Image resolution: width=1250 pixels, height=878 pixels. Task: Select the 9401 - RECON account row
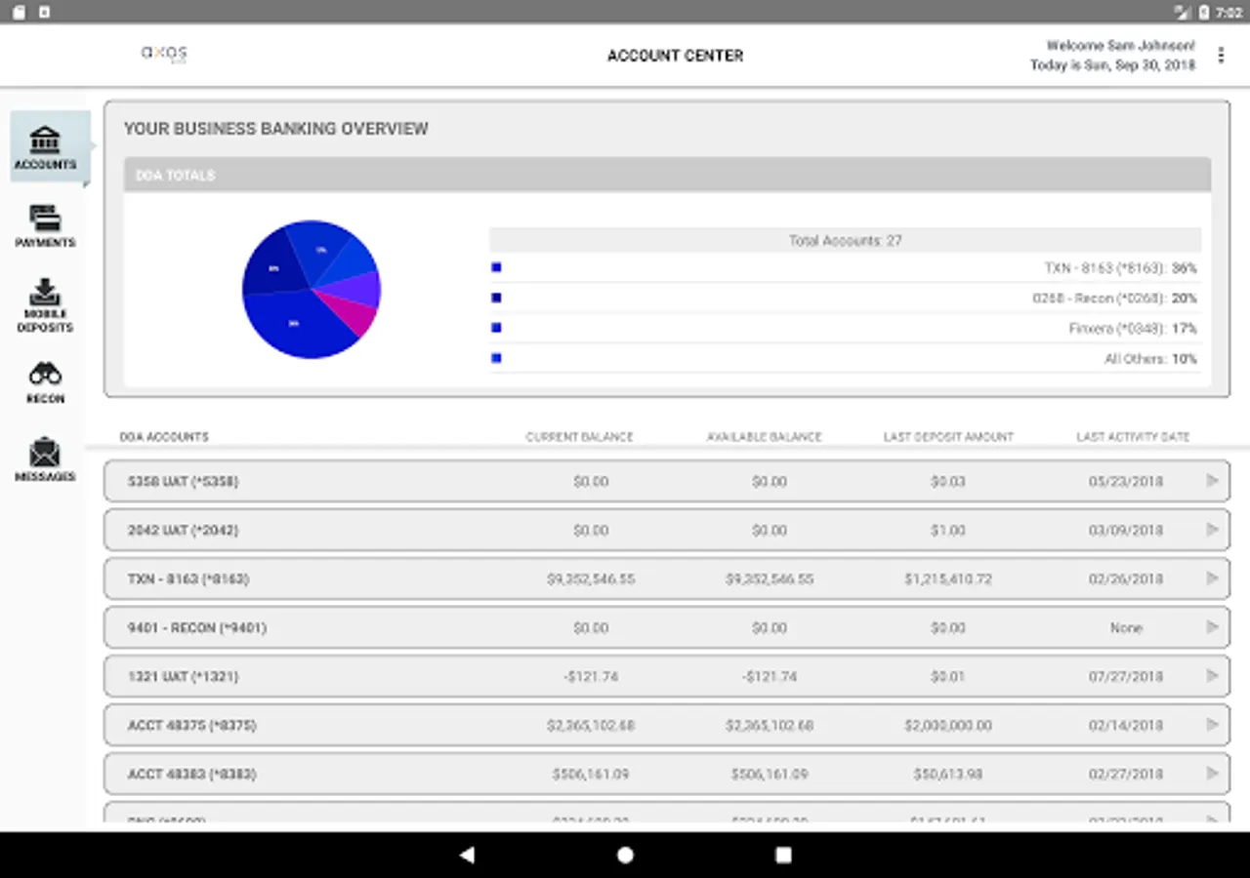coord(667,627)
